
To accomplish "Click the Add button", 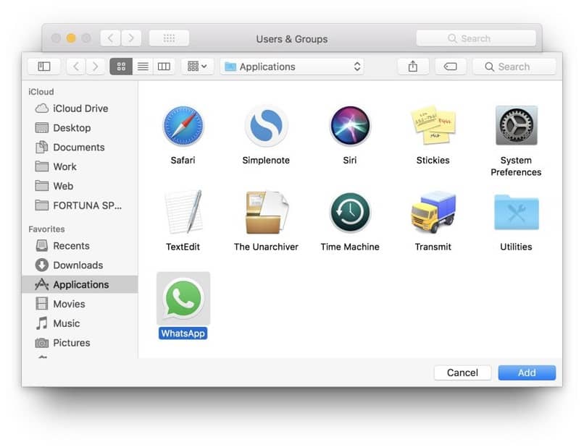I will tap(527, 372).
